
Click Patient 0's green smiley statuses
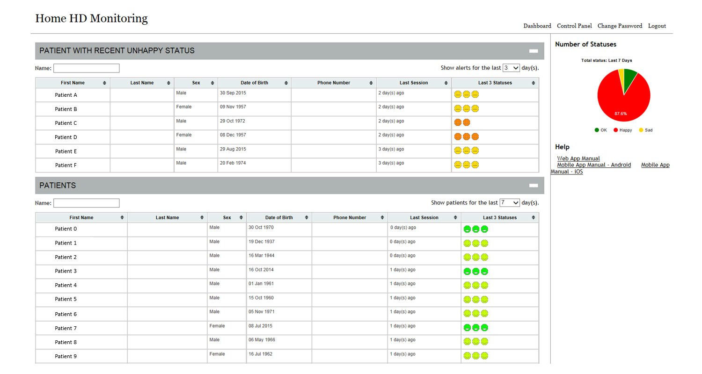(x=475, y=229)
